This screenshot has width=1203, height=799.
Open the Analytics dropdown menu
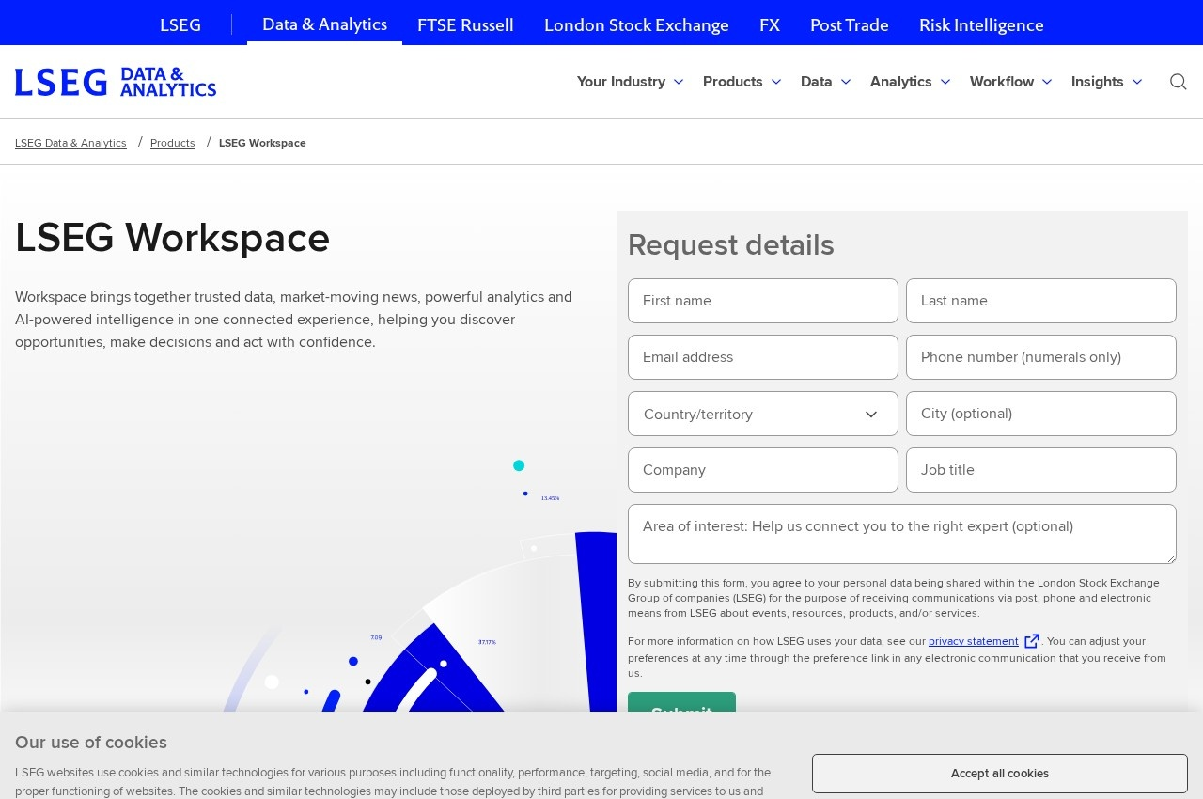point(910,82)
